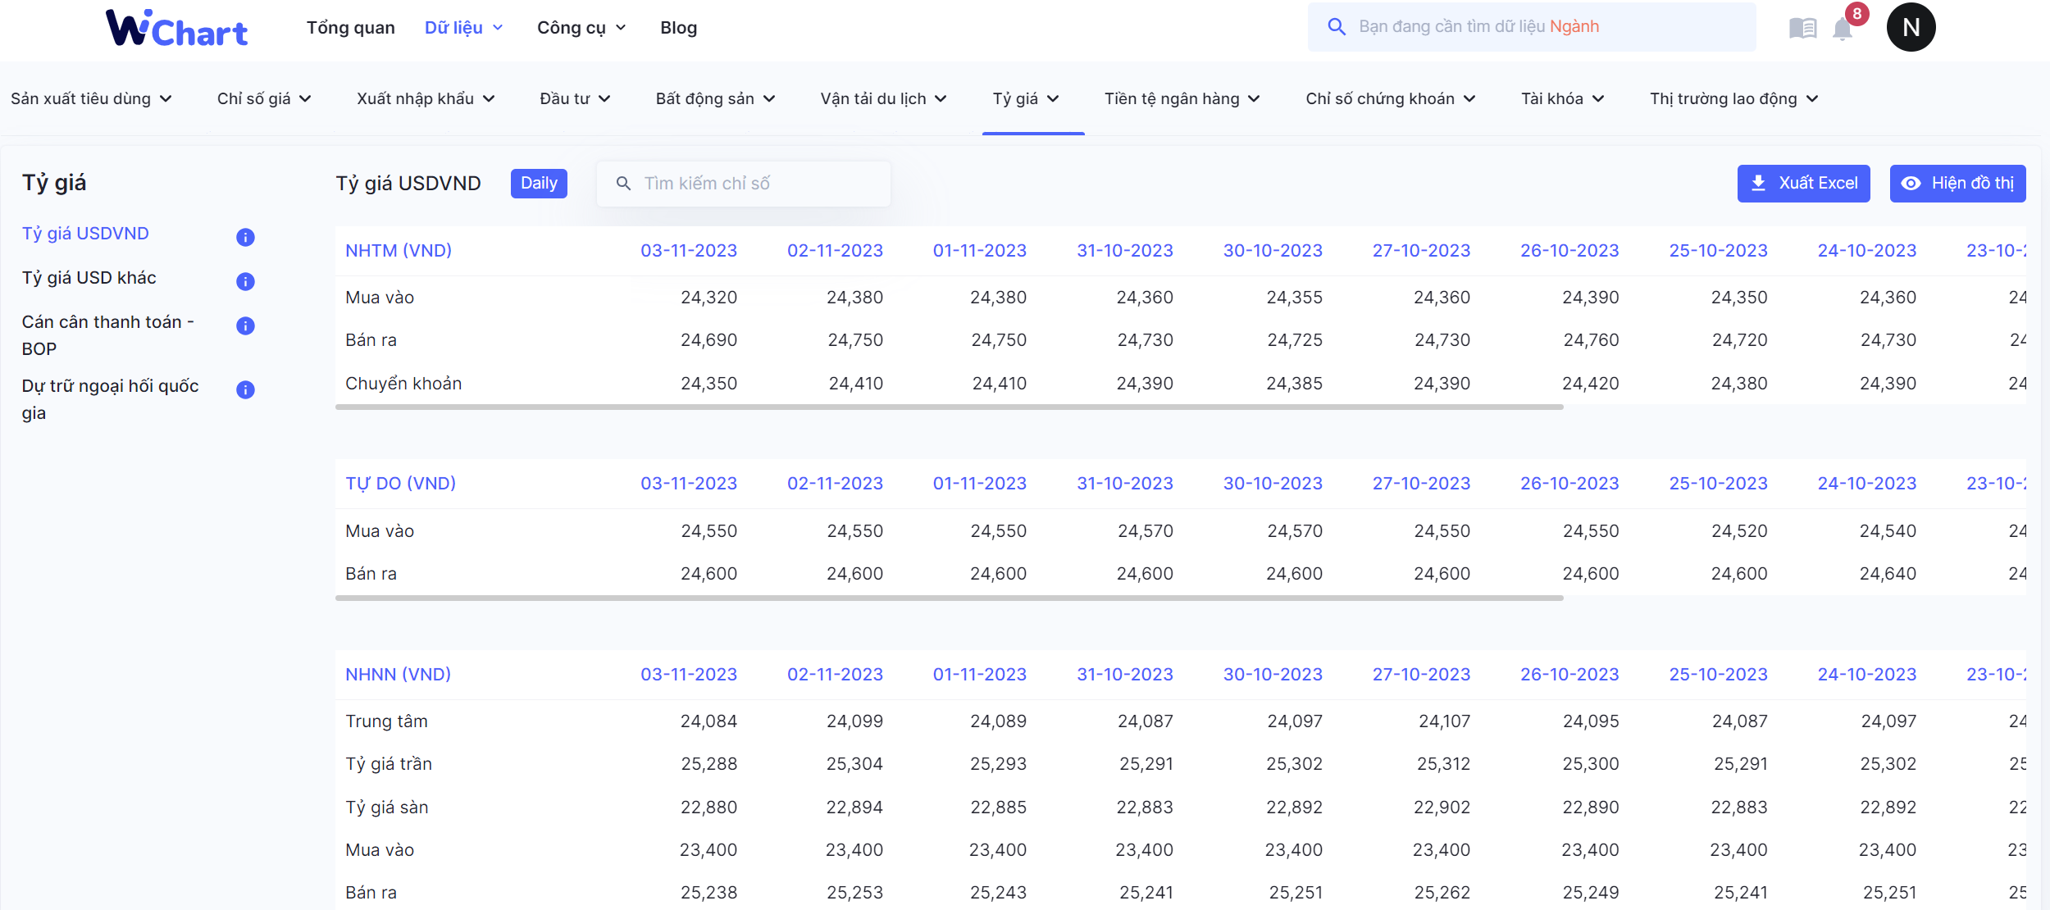Go to Tổng quan page
Viewport: 2050px width, 910px height.
click(x=350, y=28)
